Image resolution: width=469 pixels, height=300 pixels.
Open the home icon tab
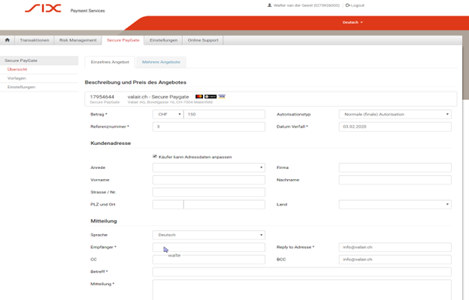coord(7,40)
